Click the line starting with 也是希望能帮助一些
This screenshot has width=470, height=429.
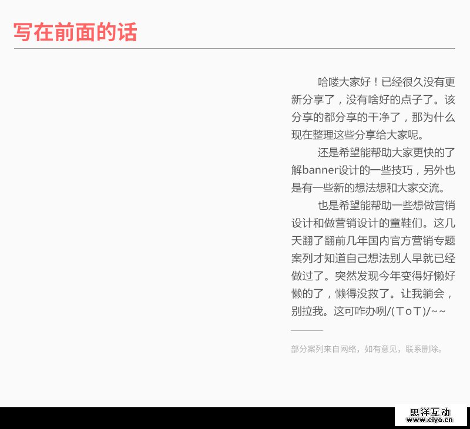(x=386, y=206)
